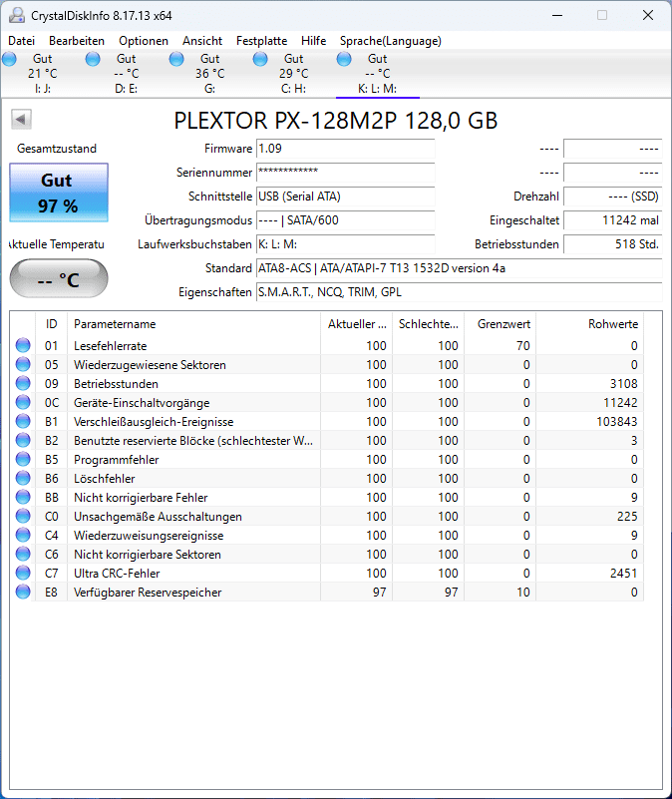Click raw value 3108 of Betriebsstunden
This screenshot has height=799, width=672.
(x=624, y=384)
